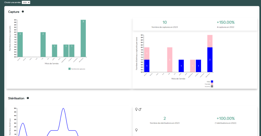Viewport: 261px width, 136px height.
Task: Click the highest peak of the sterilisation line
Action: (x=63, y=108)
